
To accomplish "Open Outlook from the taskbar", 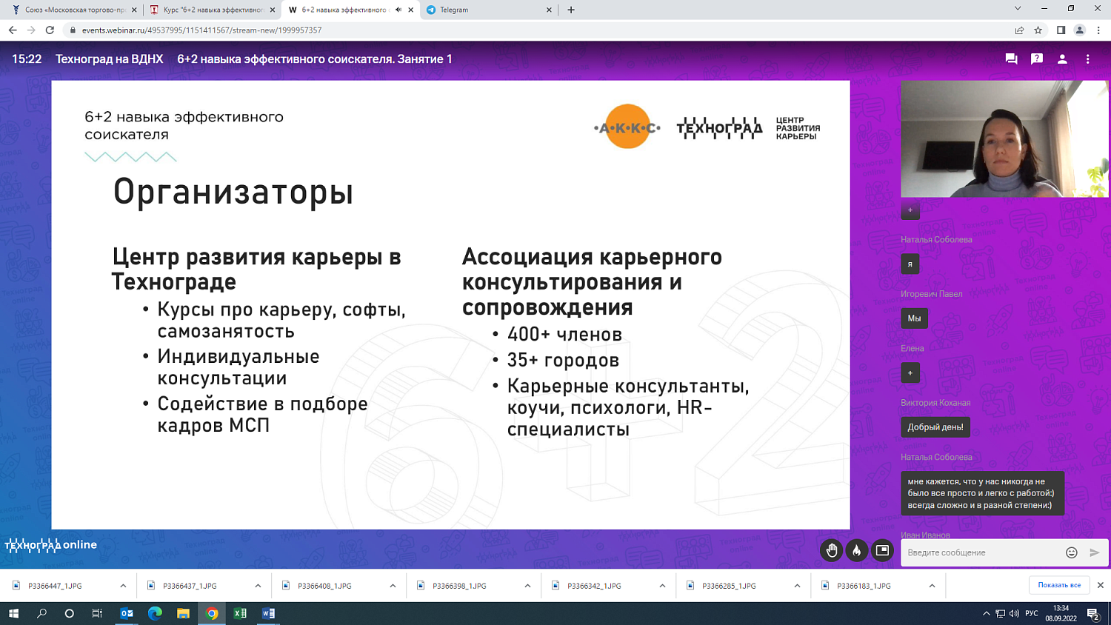I will 127,613.
